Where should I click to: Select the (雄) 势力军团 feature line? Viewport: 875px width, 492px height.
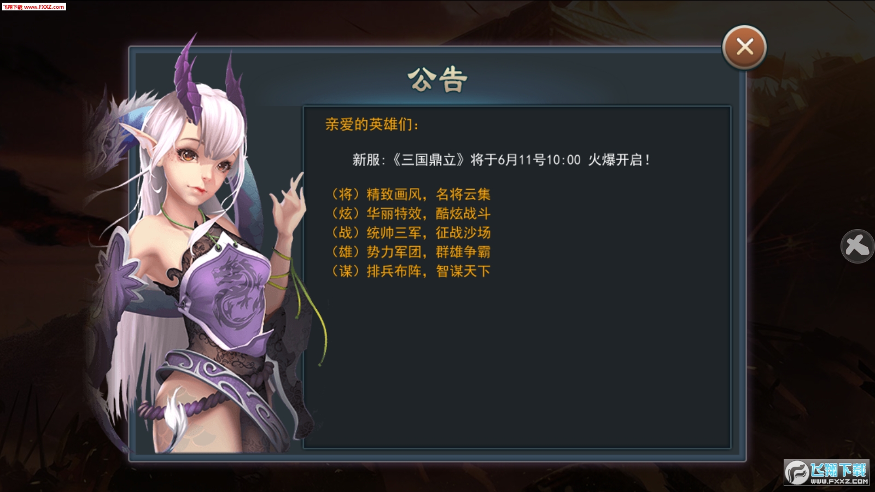[411, 251]
